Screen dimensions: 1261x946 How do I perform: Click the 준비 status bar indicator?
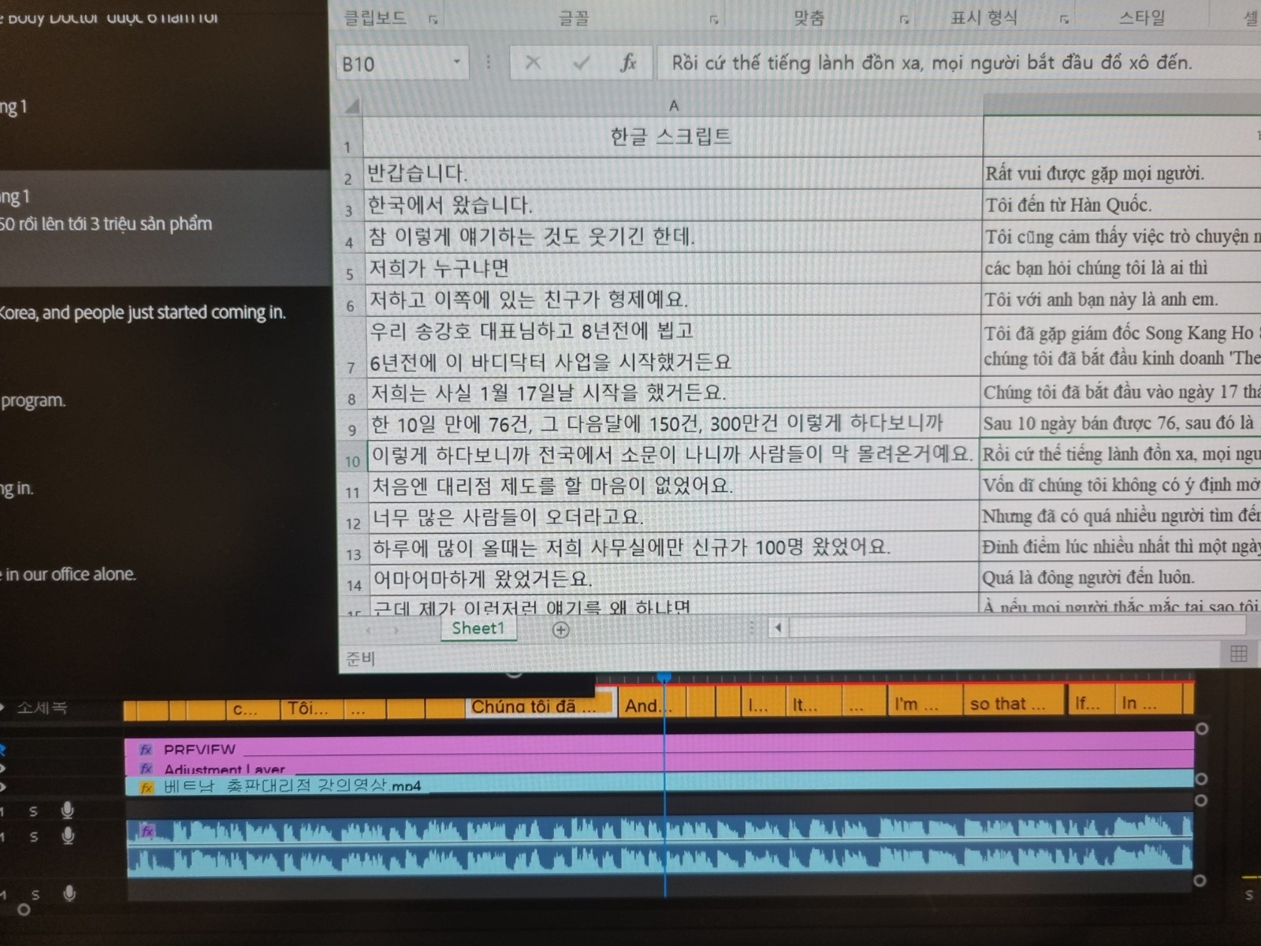point(360,658)
